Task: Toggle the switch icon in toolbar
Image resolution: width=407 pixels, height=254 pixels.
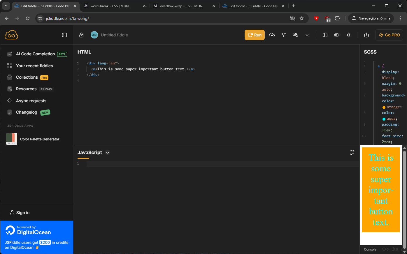Action: click(337, 35)
